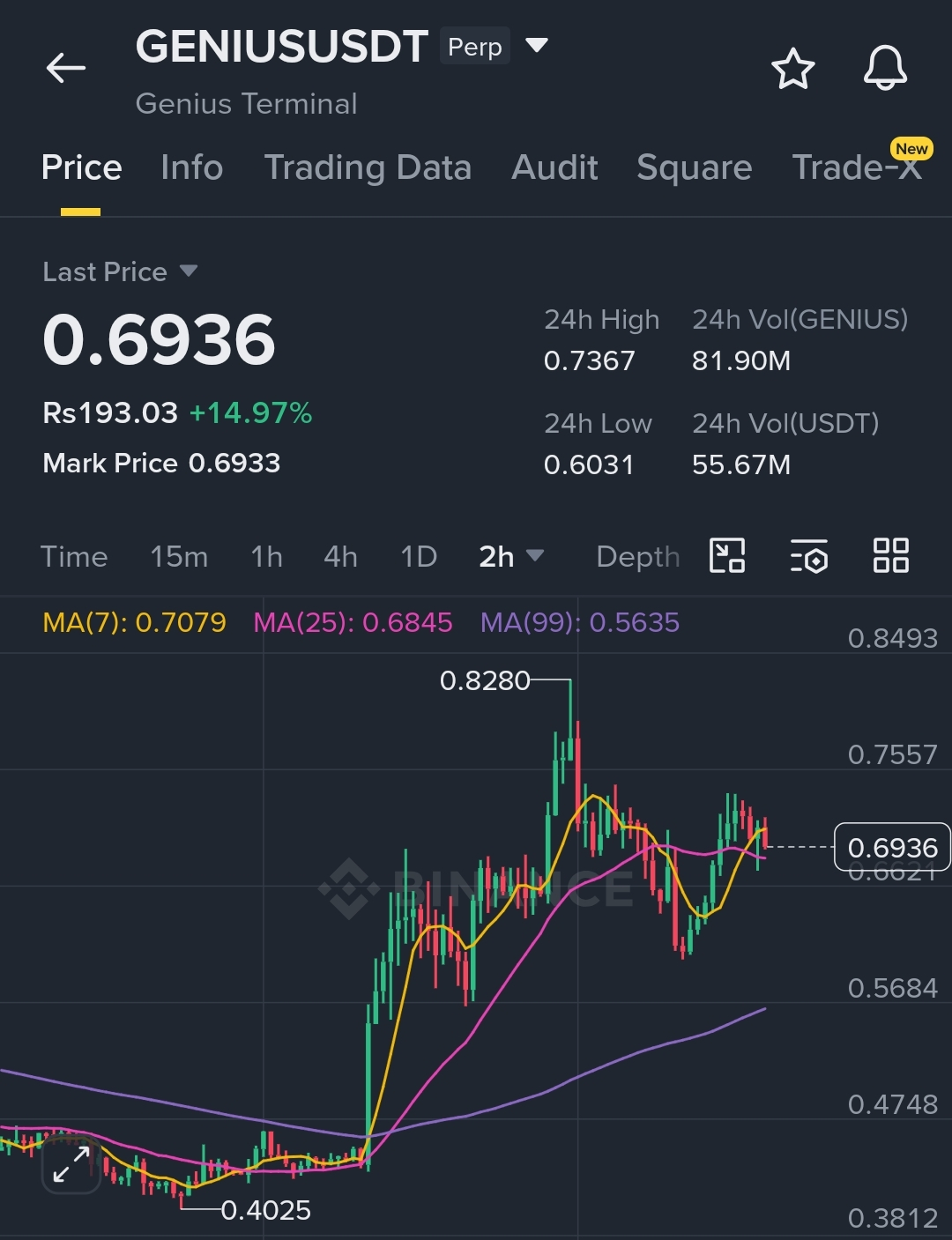Screen dimensions: 952x1240
Task: Switch to the Price tab
Action: [81, 167]
